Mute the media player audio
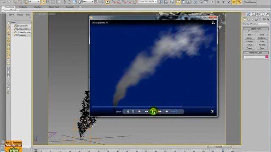The image size is (271, 152). [x=166, y=111]
